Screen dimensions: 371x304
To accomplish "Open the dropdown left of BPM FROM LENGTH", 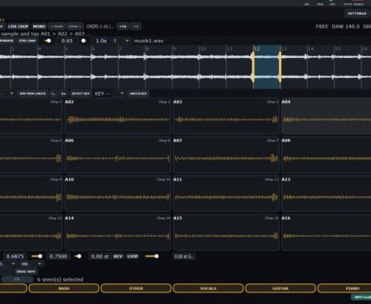I will pyautogui.click(x=7, y=94).
